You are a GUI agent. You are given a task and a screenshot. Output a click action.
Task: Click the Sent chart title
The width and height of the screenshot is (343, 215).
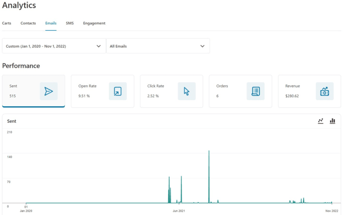pyautogui.click(x=12, y=121)
